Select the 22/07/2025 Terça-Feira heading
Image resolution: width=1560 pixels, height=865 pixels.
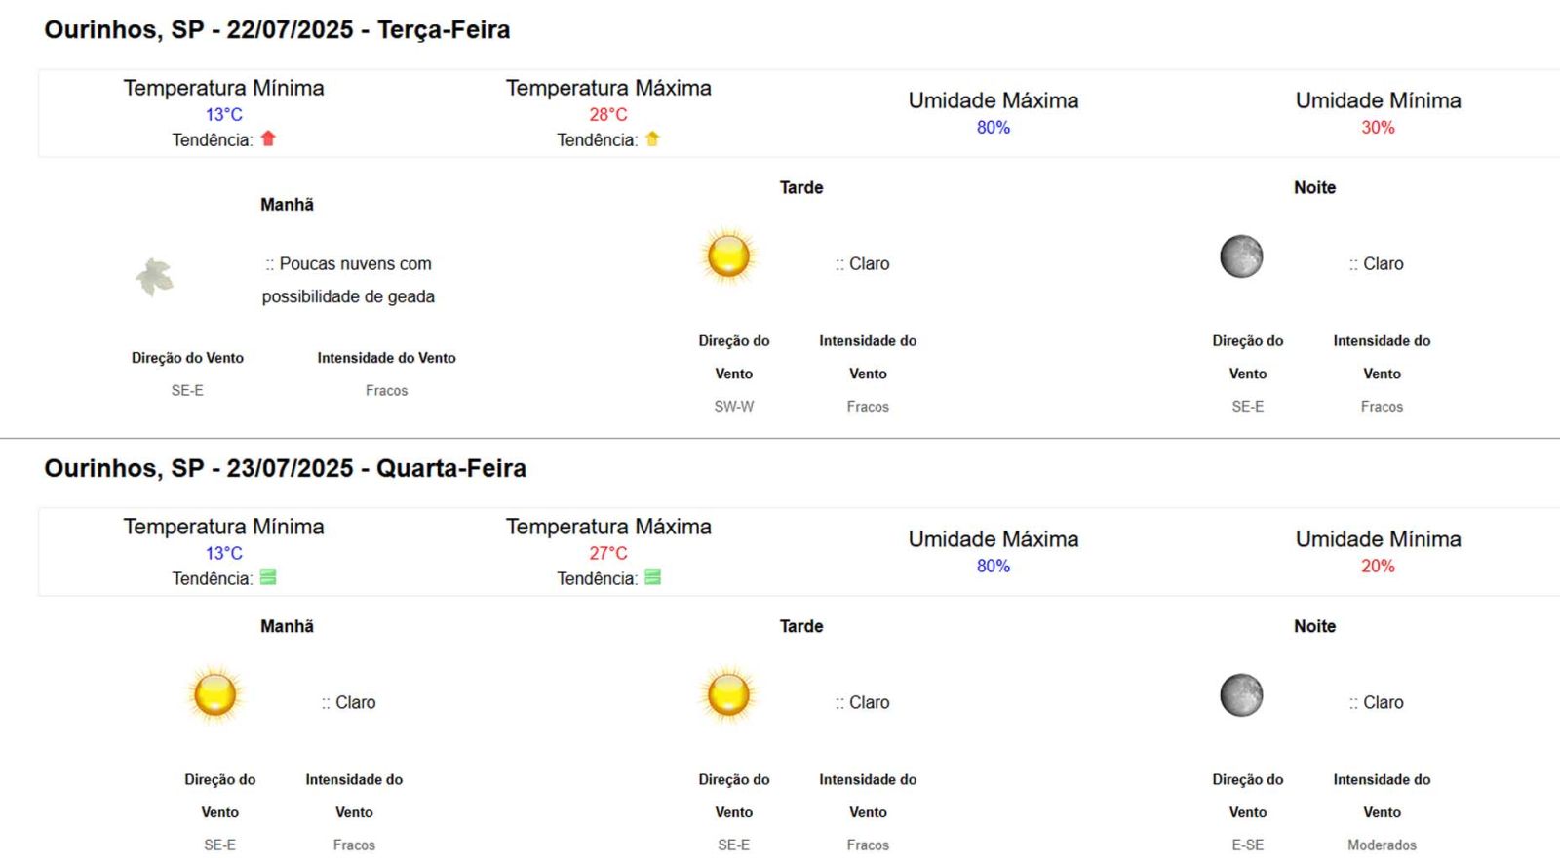tap(277, 30)
